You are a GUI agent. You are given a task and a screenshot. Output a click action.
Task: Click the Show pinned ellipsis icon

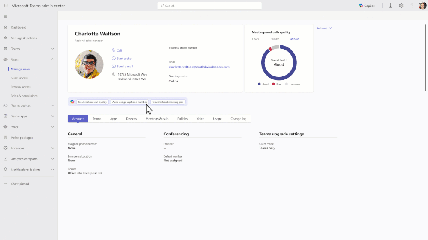pyautogui.click(x=6, y=184)
